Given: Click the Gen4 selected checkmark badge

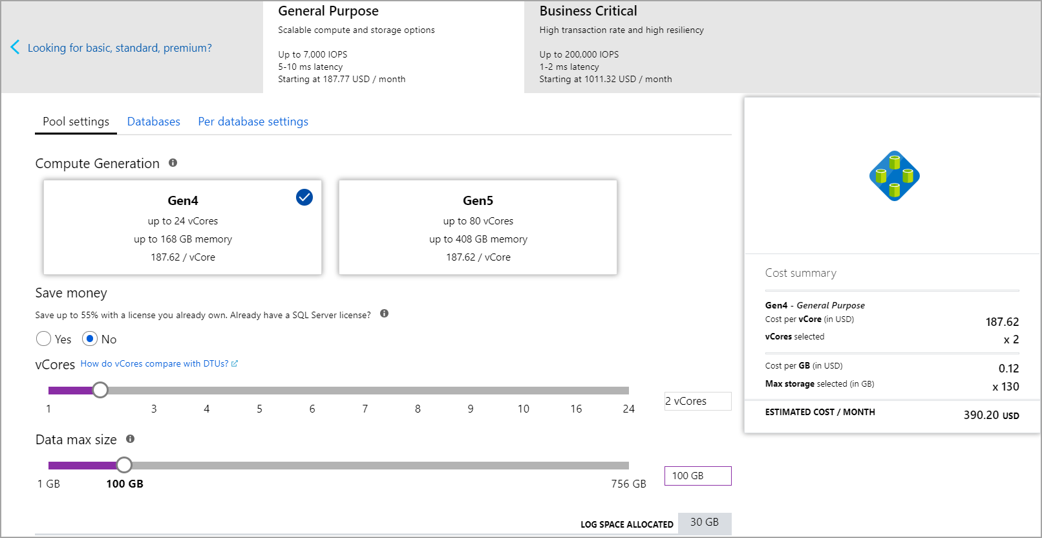Looking at the screenshot, I should click(x=304, y=197).
